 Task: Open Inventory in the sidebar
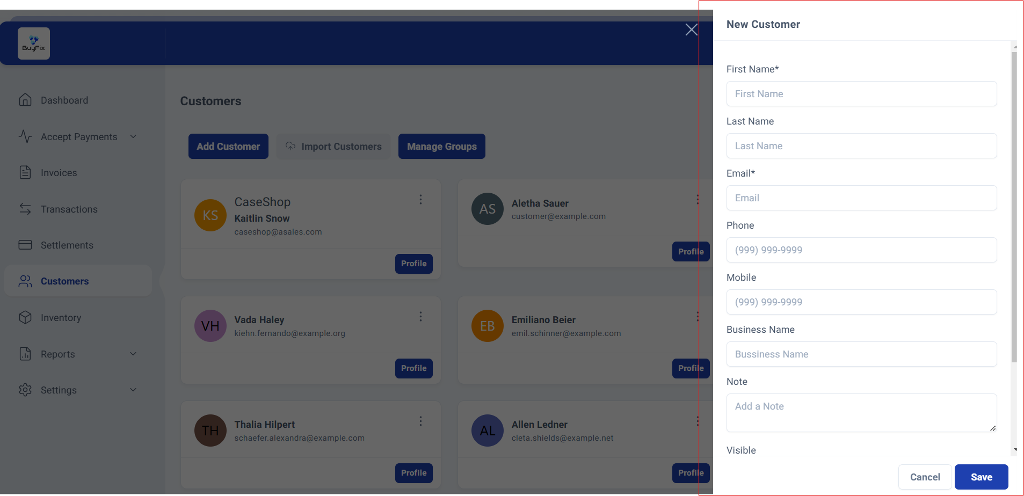78,318
